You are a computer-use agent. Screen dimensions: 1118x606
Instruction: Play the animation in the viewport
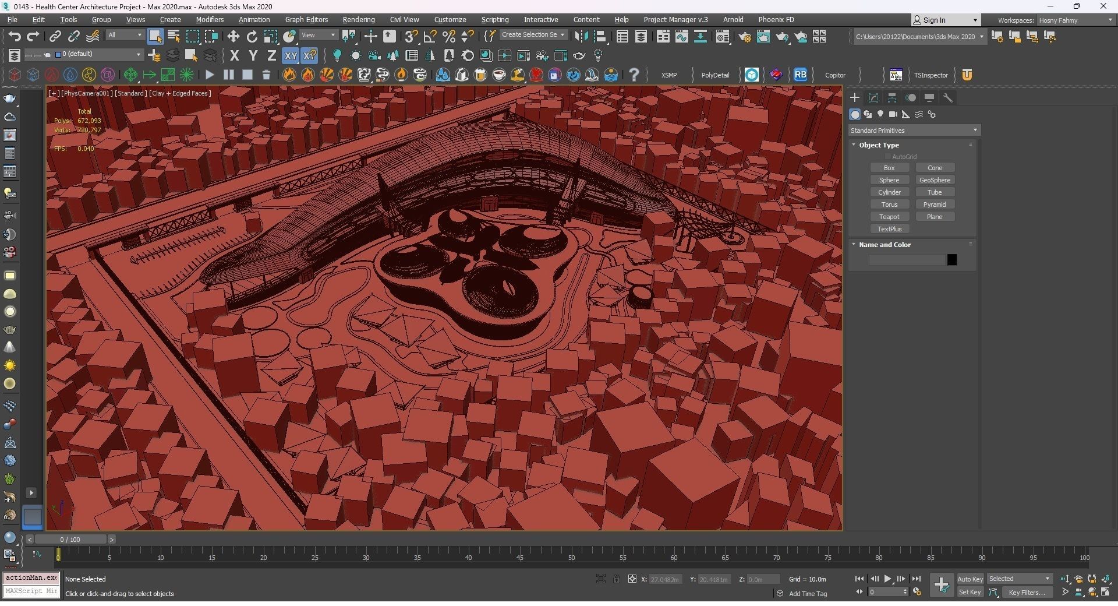coord(887,579)
